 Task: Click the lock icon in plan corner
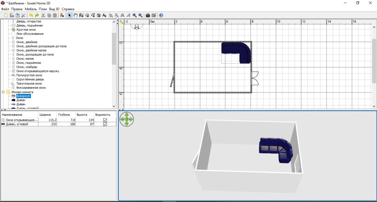click(x=122, y=22)
